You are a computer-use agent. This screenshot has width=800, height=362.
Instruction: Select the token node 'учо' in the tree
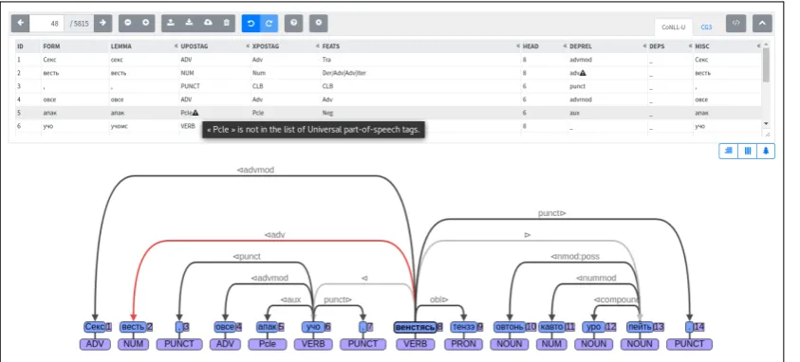pos(313,327)
